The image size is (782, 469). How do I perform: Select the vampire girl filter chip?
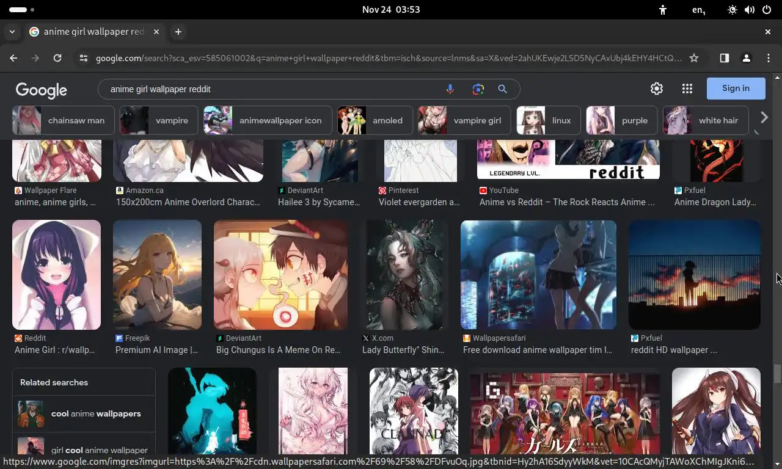[465, 120]
